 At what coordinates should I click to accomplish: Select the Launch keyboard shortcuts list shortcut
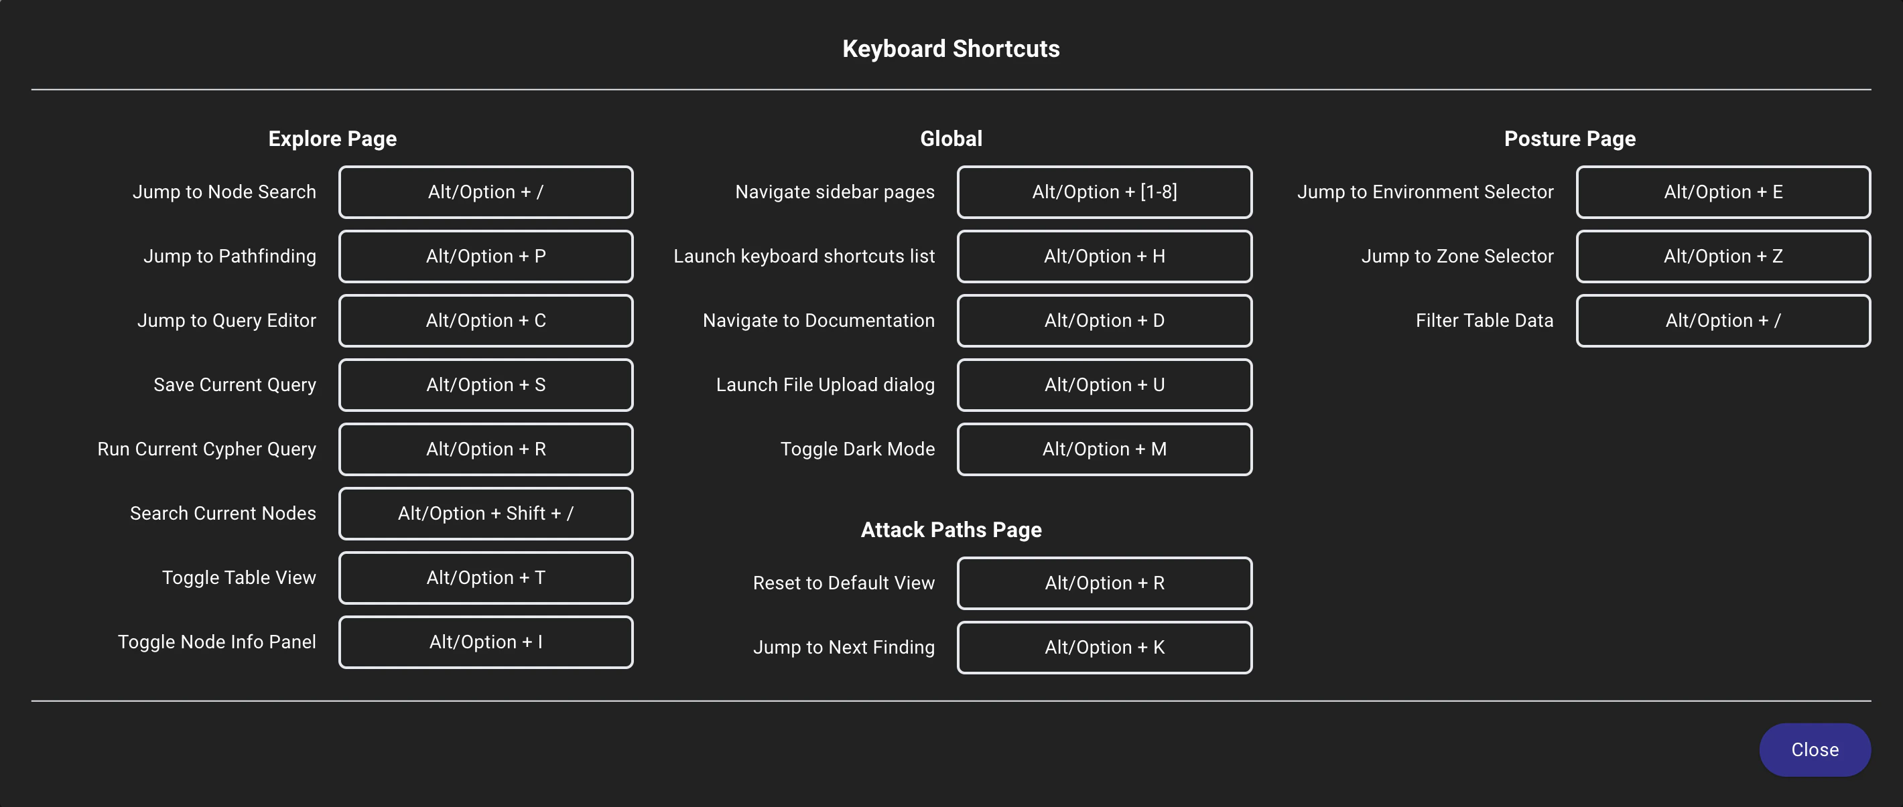(1104, 256)
